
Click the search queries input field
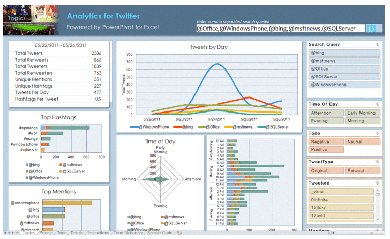click(280, 29)
